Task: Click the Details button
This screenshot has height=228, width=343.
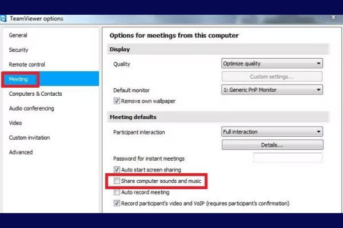Action: pos(272,145)
